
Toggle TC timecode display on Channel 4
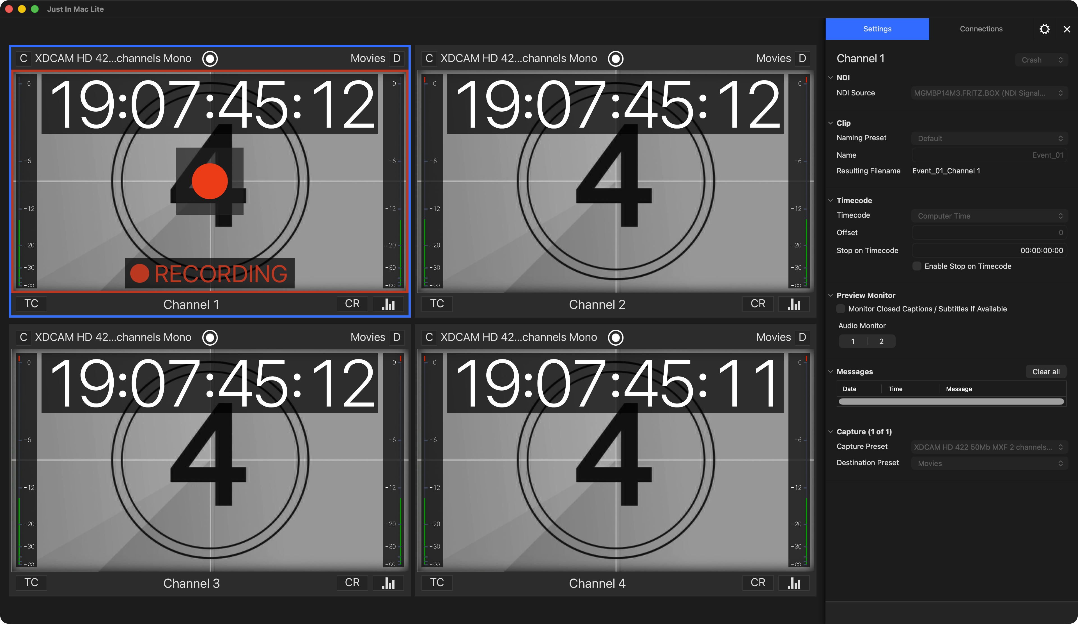click(437, 583)
